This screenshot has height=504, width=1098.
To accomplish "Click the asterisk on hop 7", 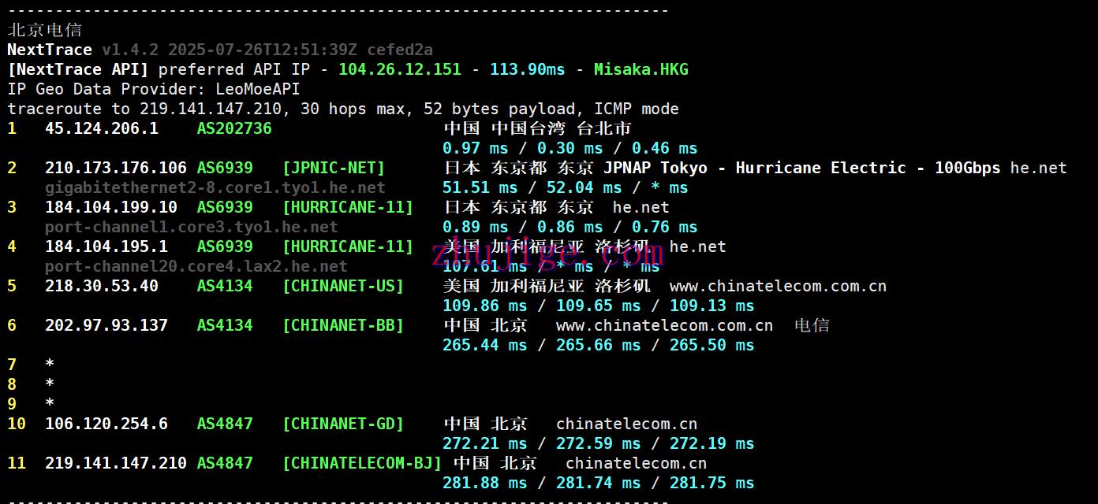I will (x=49, y=364).
